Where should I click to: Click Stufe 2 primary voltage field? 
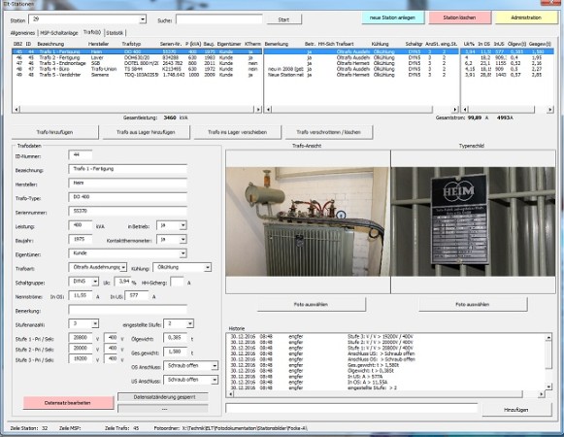pyautogui.click(x=81, y=348)
